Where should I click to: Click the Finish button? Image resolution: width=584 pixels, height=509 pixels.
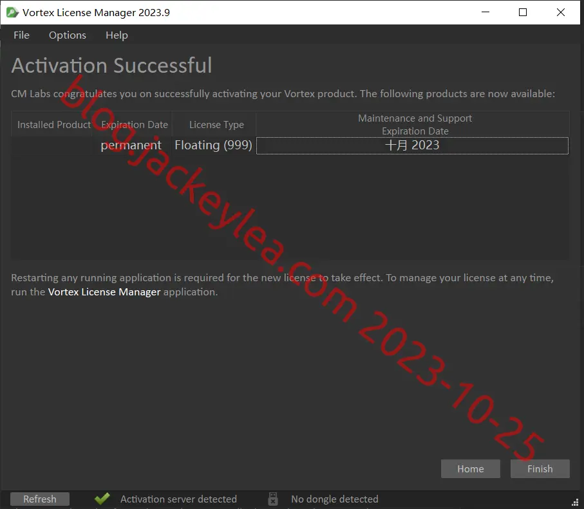pos(540,468)
